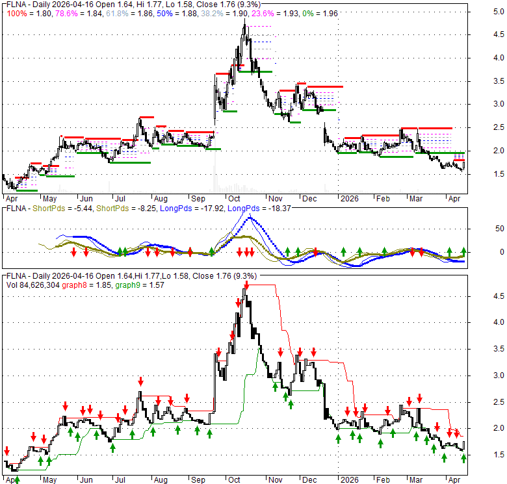
Task: Click the green arrow beside bottom chart's 'Apr' label
Action: point(17,480)
